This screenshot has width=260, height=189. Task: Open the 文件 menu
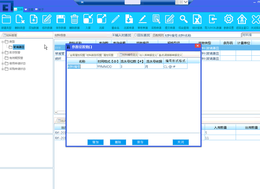[x=19, y=10]
